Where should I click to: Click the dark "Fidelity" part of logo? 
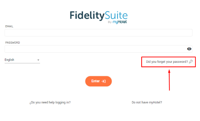(x=87, y=16)
